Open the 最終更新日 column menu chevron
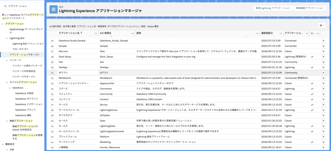331x151 pixels. (281, 33)
